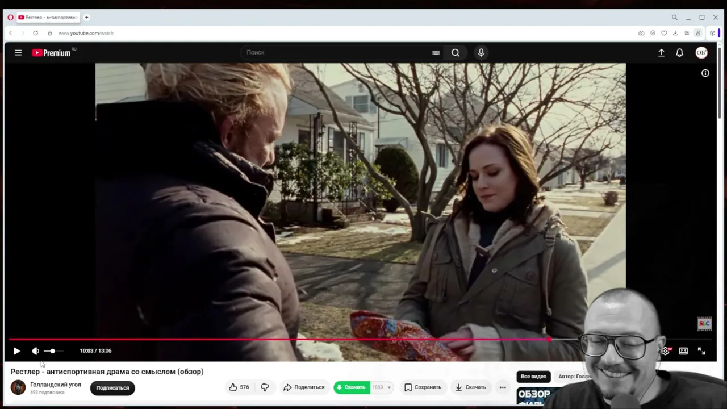Open the extensions cube icon

coord(712,33)
